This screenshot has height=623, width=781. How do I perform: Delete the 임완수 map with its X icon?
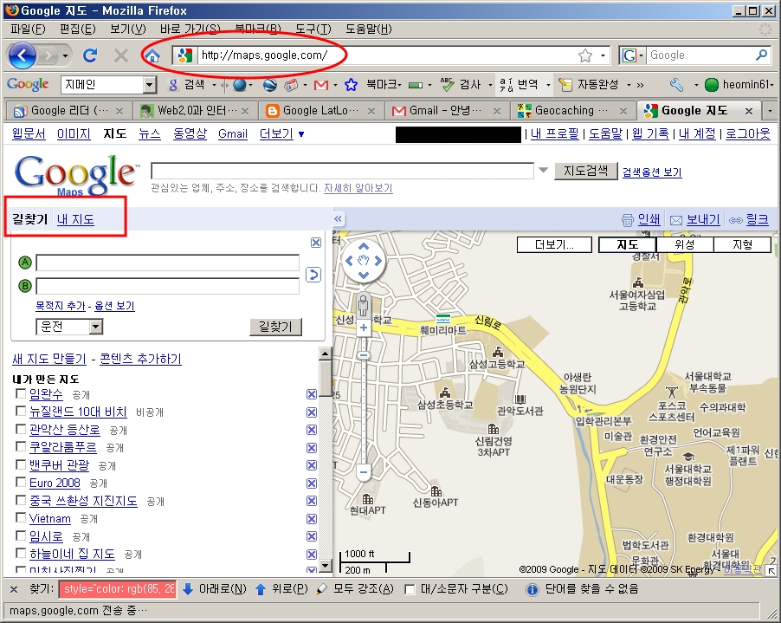[x=312, y=394]
